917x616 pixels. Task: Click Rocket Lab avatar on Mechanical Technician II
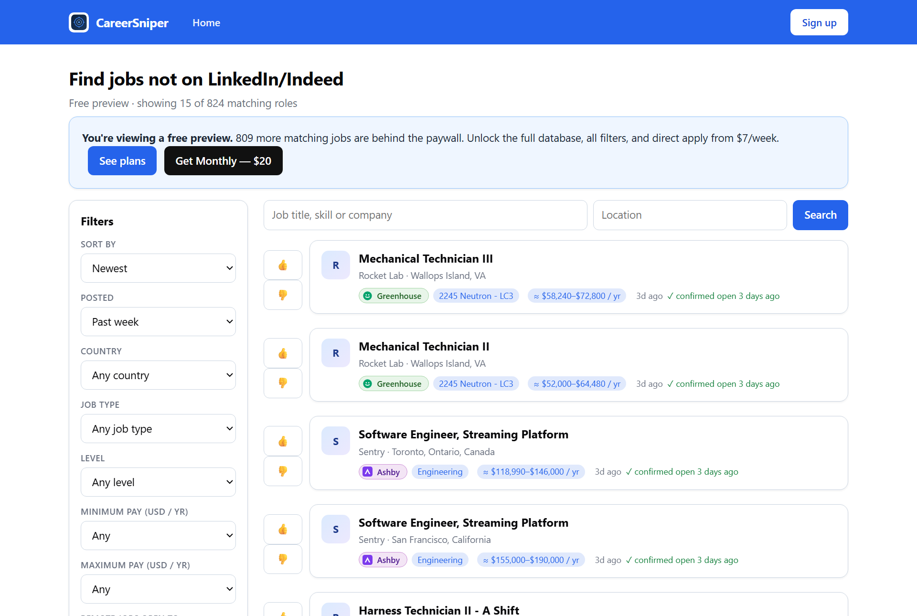pos(336,353)
